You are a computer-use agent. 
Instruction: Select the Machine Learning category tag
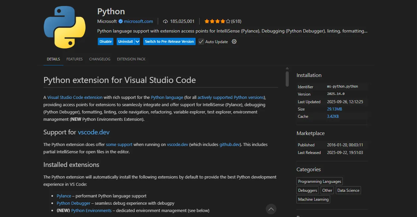313,199
